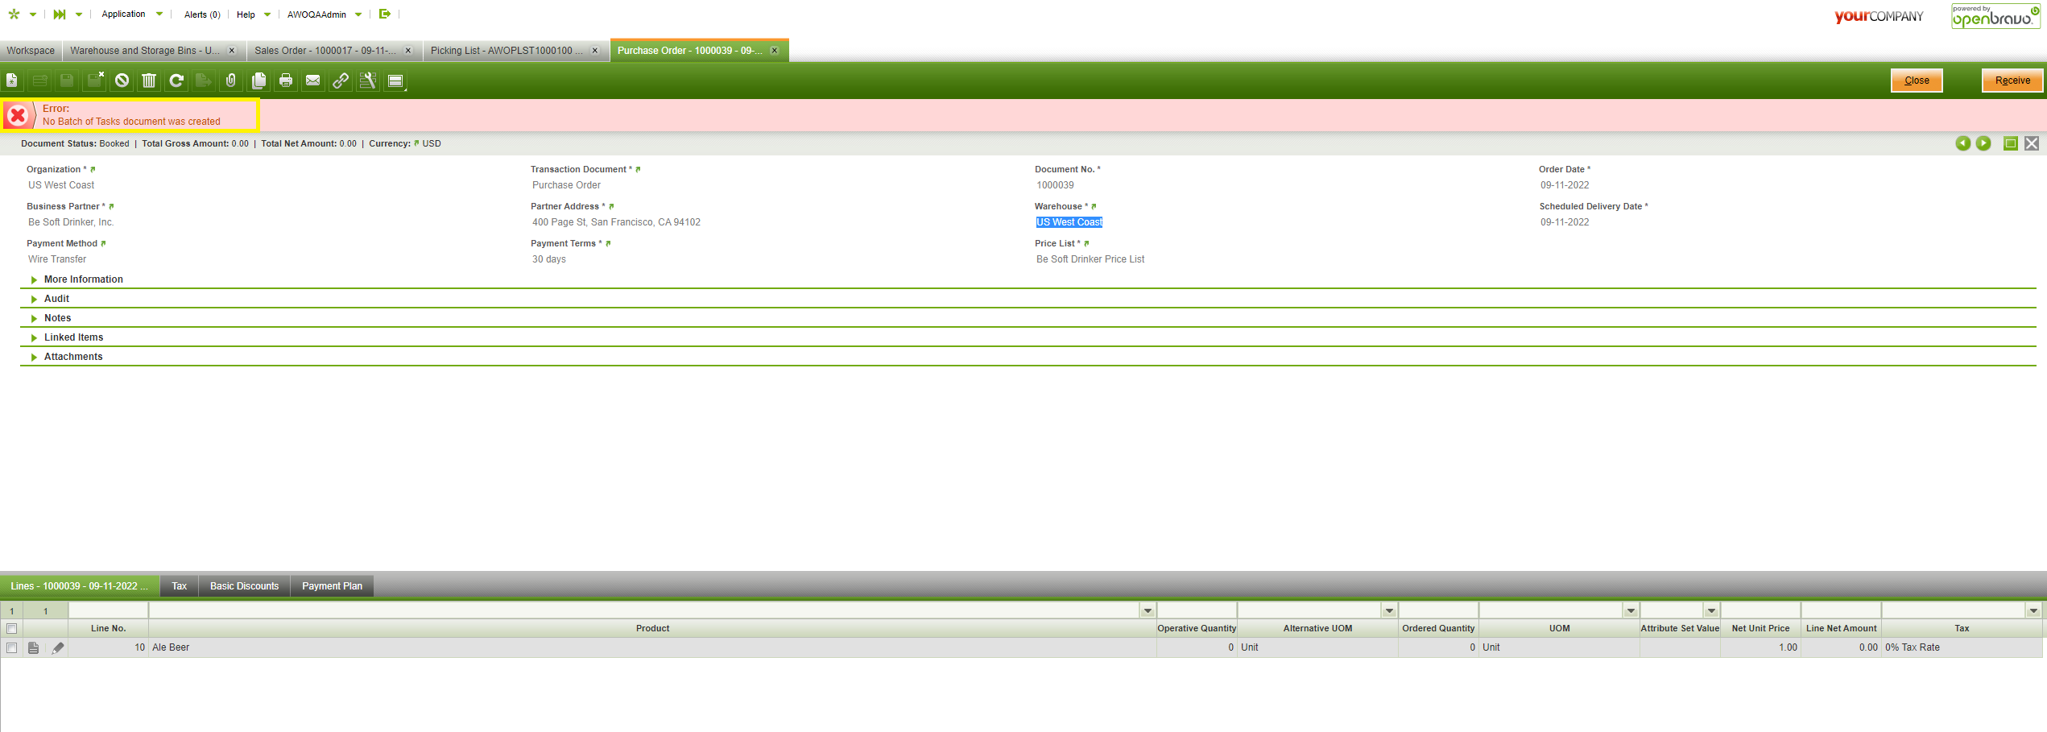Sort by Net Unit Price column header
This screenshot has width=2047, height=732.
pyautogui.click(x=1760, y=629)
